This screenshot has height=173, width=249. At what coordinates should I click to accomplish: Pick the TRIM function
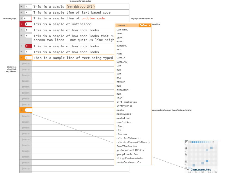point(119,98)
